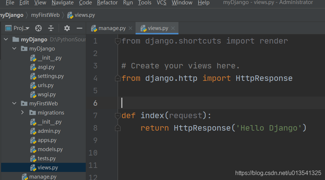Click myFirstWeb in the breadcrumb bar

45,15
